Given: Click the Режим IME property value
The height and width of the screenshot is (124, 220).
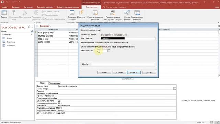Looking at the screenshot, I should coord(117,106).
